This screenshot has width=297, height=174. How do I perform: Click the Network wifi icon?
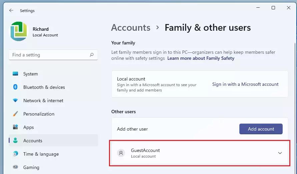15,101
